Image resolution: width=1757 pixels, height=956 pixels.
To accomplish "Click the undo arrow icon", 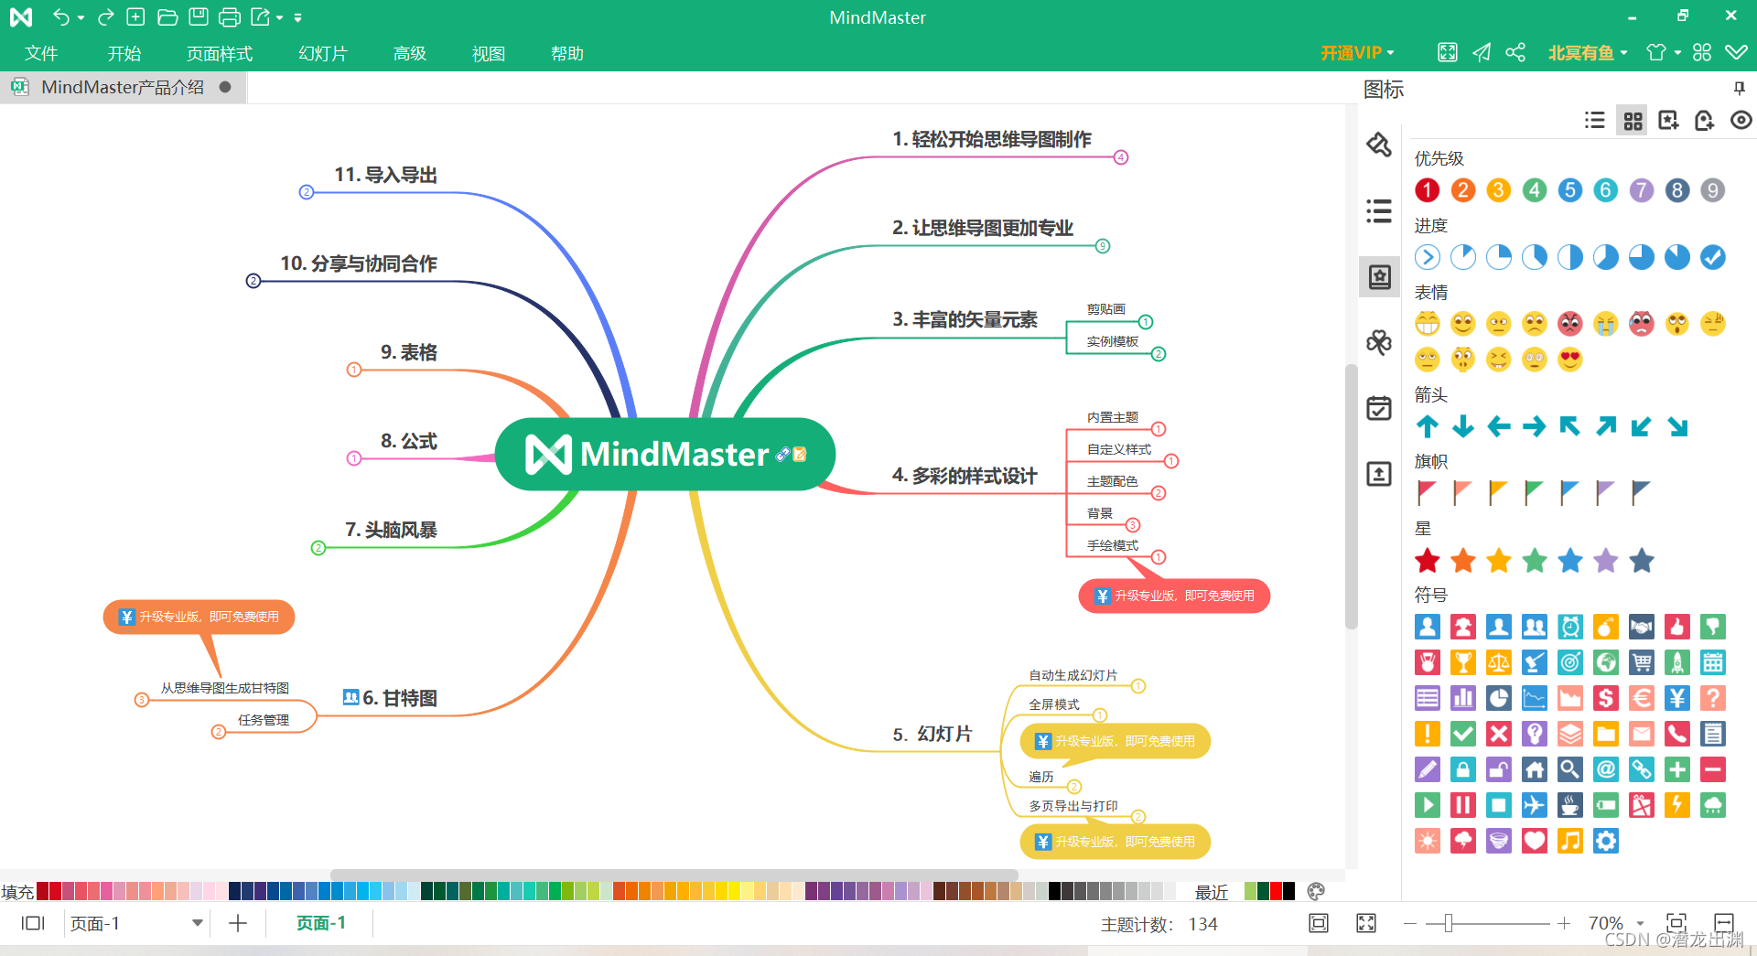I will pos(60,16).
